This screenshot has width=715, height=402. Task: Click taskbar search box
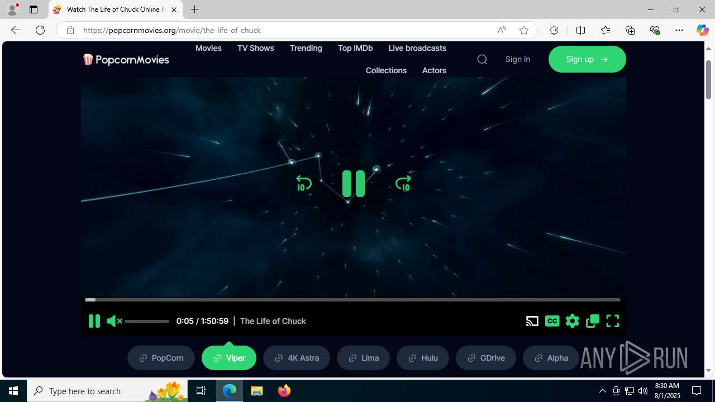pos(107,391)
